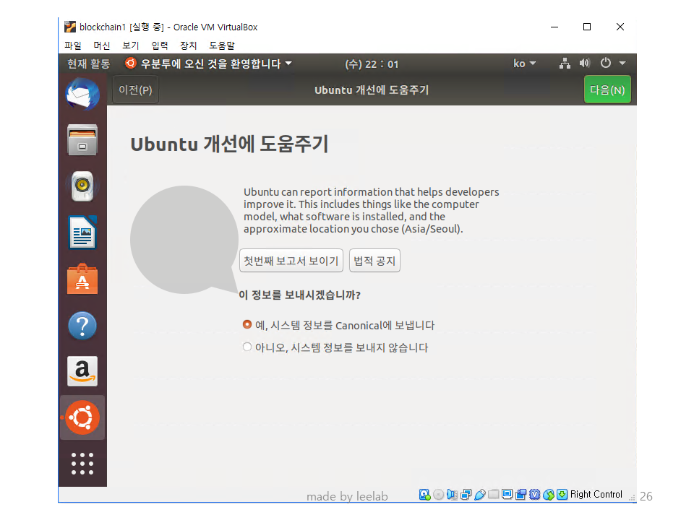
Task: Open the ko input language dropdown
Action: coord(525,64)
